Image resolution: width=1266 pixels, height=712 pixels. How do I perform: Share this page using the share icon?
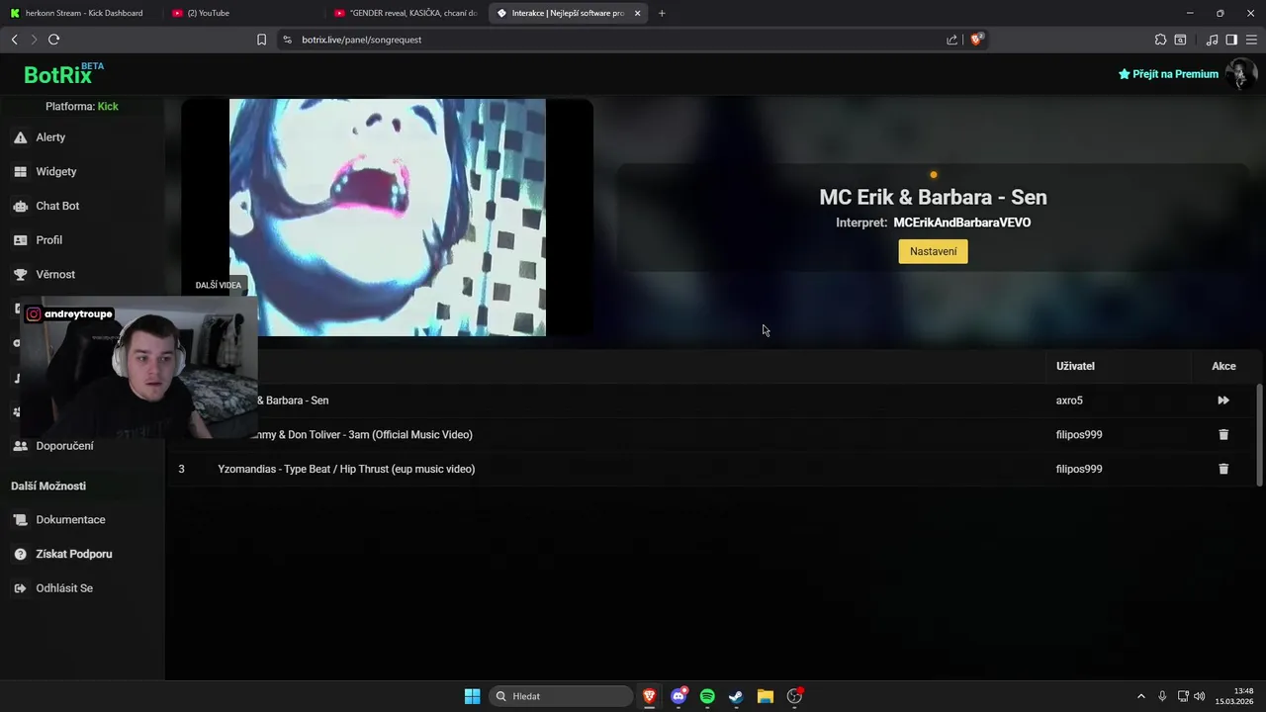(x=951, y=40)
